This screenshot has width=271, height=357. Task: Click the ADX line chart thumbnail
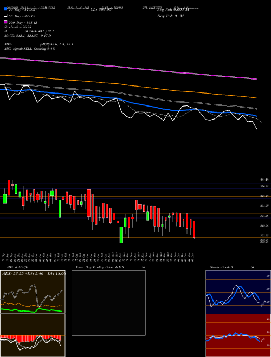tap(33, 292)
